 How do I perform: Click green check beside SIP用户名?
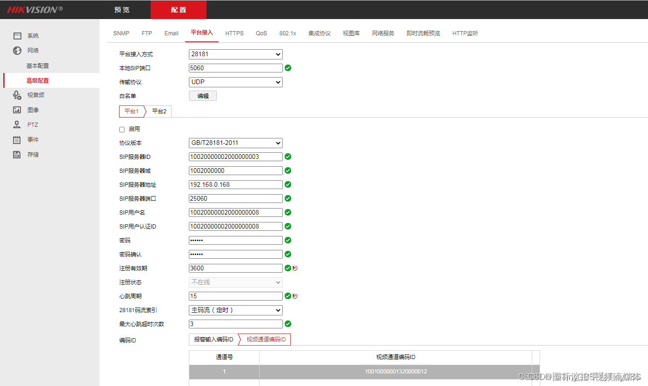tap(288, 212)
